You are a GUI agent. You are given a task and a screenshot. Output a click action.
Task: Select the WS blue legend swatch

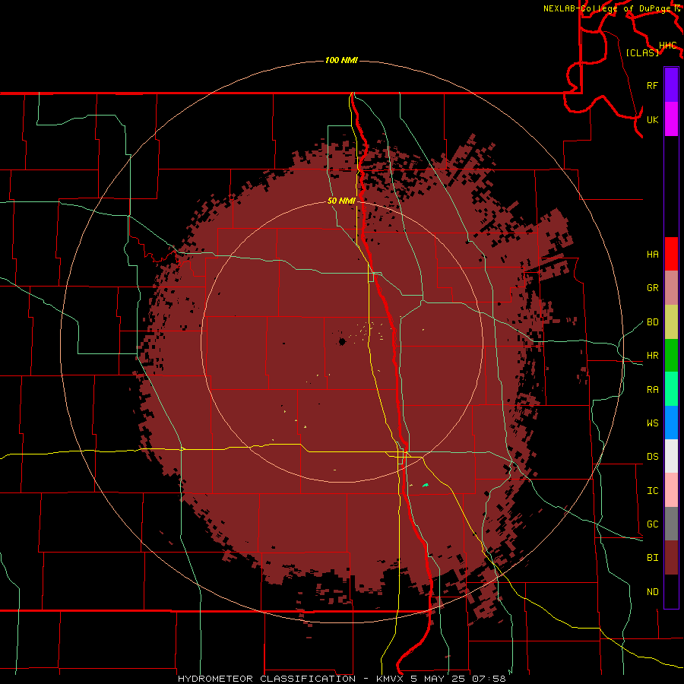tap(671, 423)
